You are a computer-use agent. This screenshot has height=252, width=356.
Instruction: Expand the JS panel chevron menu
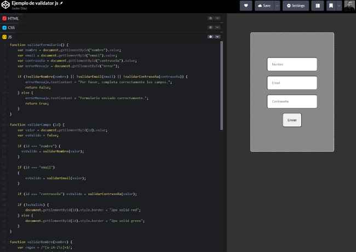[x=217, y=37]
